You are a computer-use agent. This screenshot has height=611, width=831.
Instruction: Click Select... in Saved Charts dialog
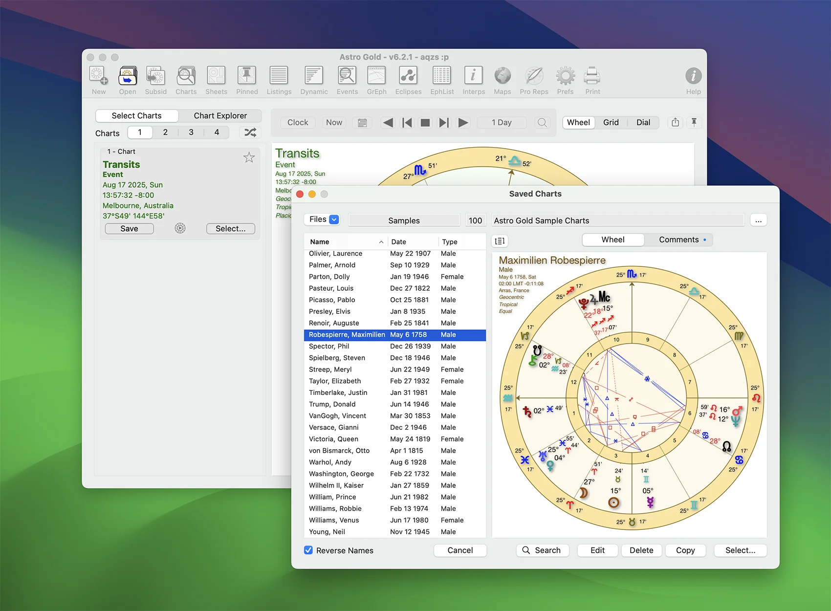pos(740,550)
